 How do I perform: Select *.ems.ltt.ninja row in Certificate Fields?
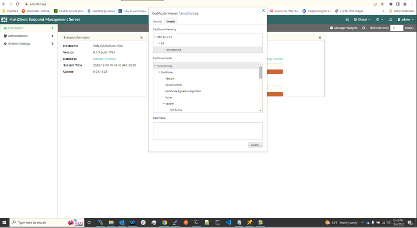[206, 66]
